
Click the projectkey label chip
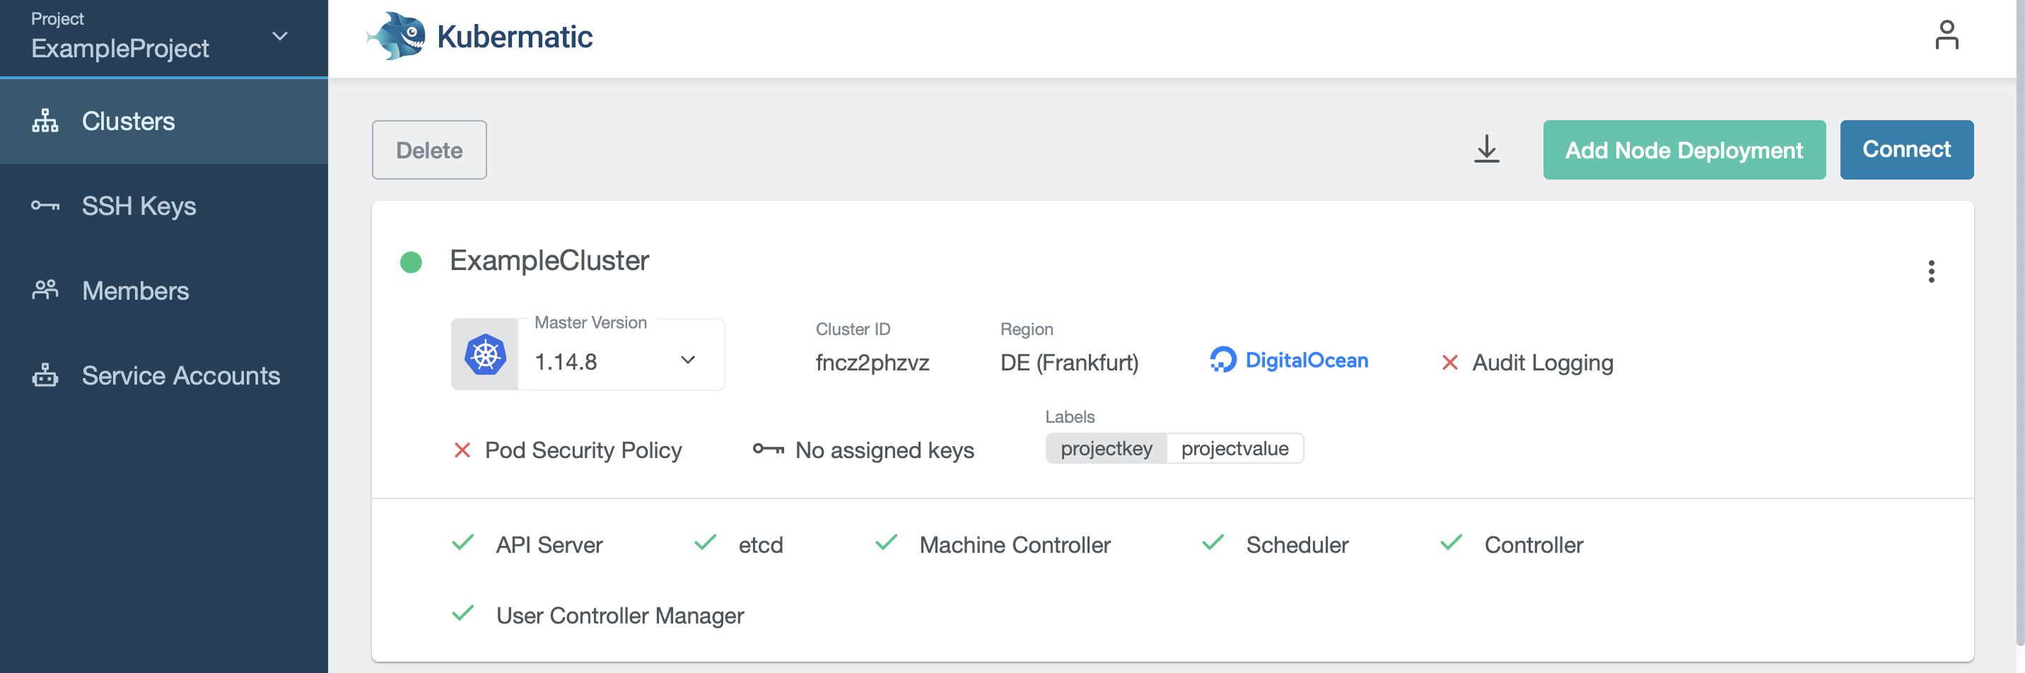(x=1106, y=448)
